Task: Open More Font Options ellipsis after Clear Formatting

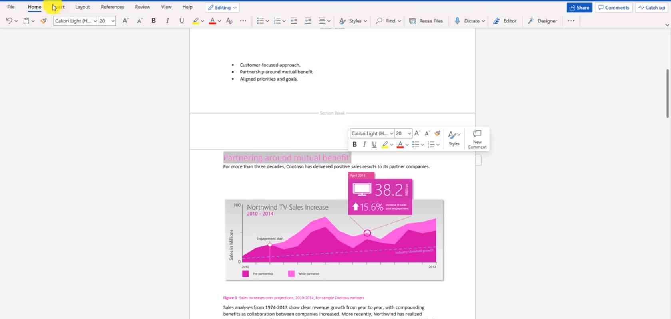Action: (243, 21)
